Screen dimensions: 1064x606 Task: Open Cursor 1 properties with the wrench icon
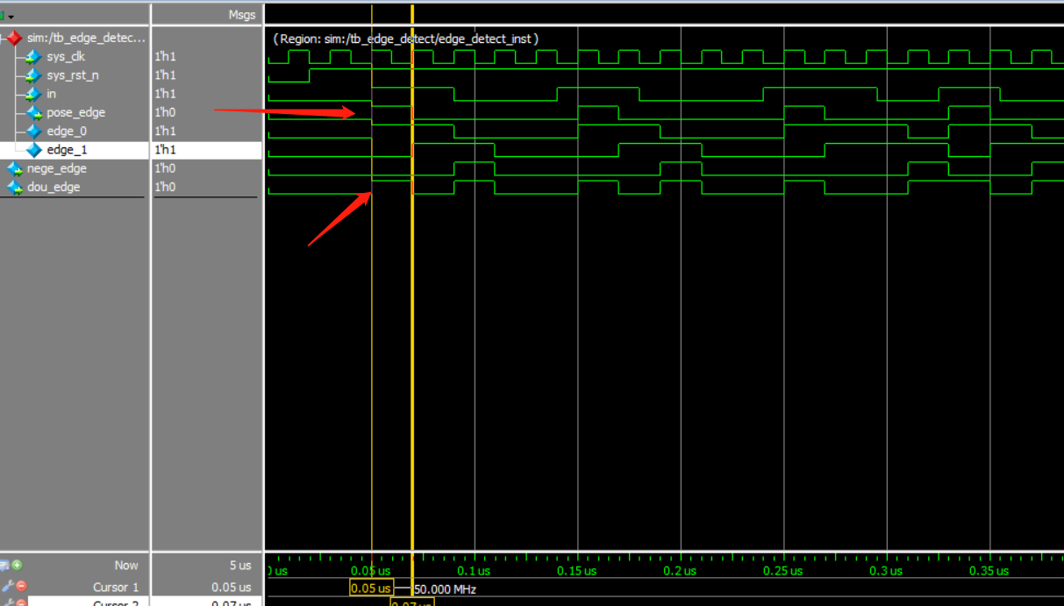coord(7,586)
